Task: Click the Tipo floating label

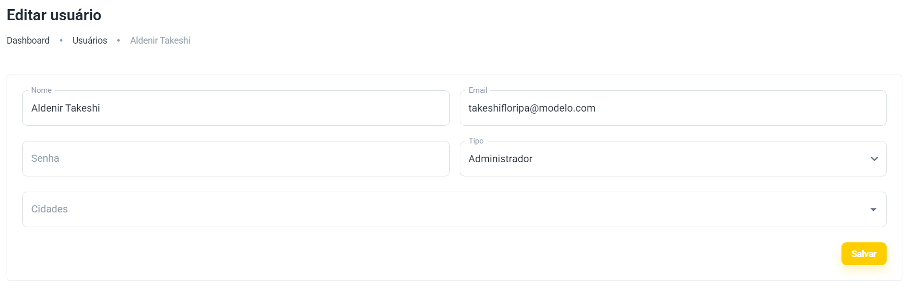Action: point(476,141)
